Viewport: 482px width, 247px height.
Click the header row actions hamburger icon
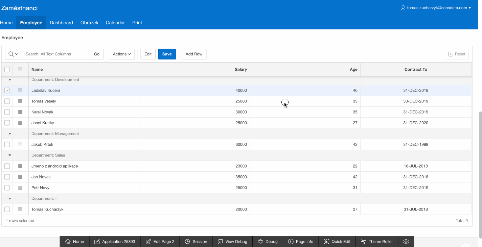pos(20,69)
